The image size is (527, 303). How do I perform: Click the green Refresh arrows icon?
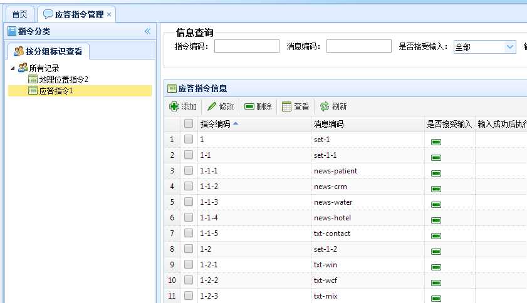[325, 106]
